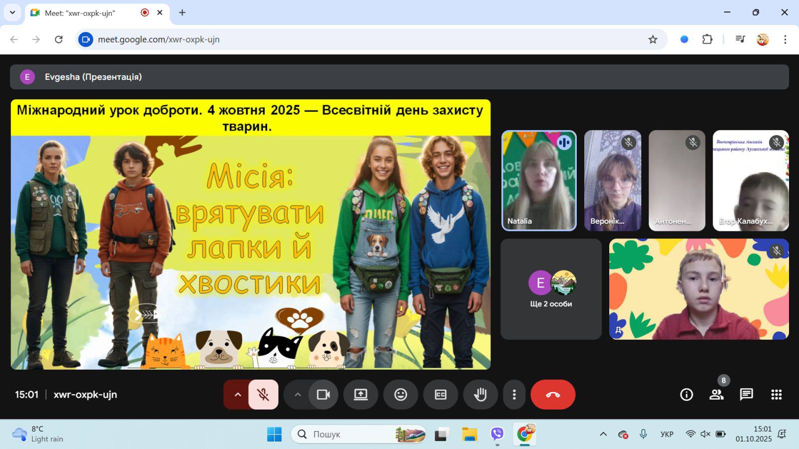Show the participants list with 8 people
The image size is (799, 449).
[717, 395]
